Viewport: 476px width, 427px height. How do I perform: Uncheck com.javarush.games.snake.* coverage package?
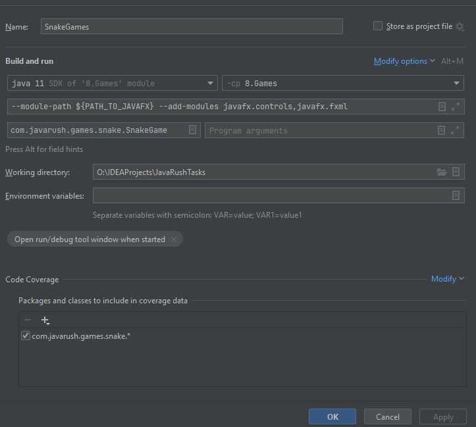26,336
